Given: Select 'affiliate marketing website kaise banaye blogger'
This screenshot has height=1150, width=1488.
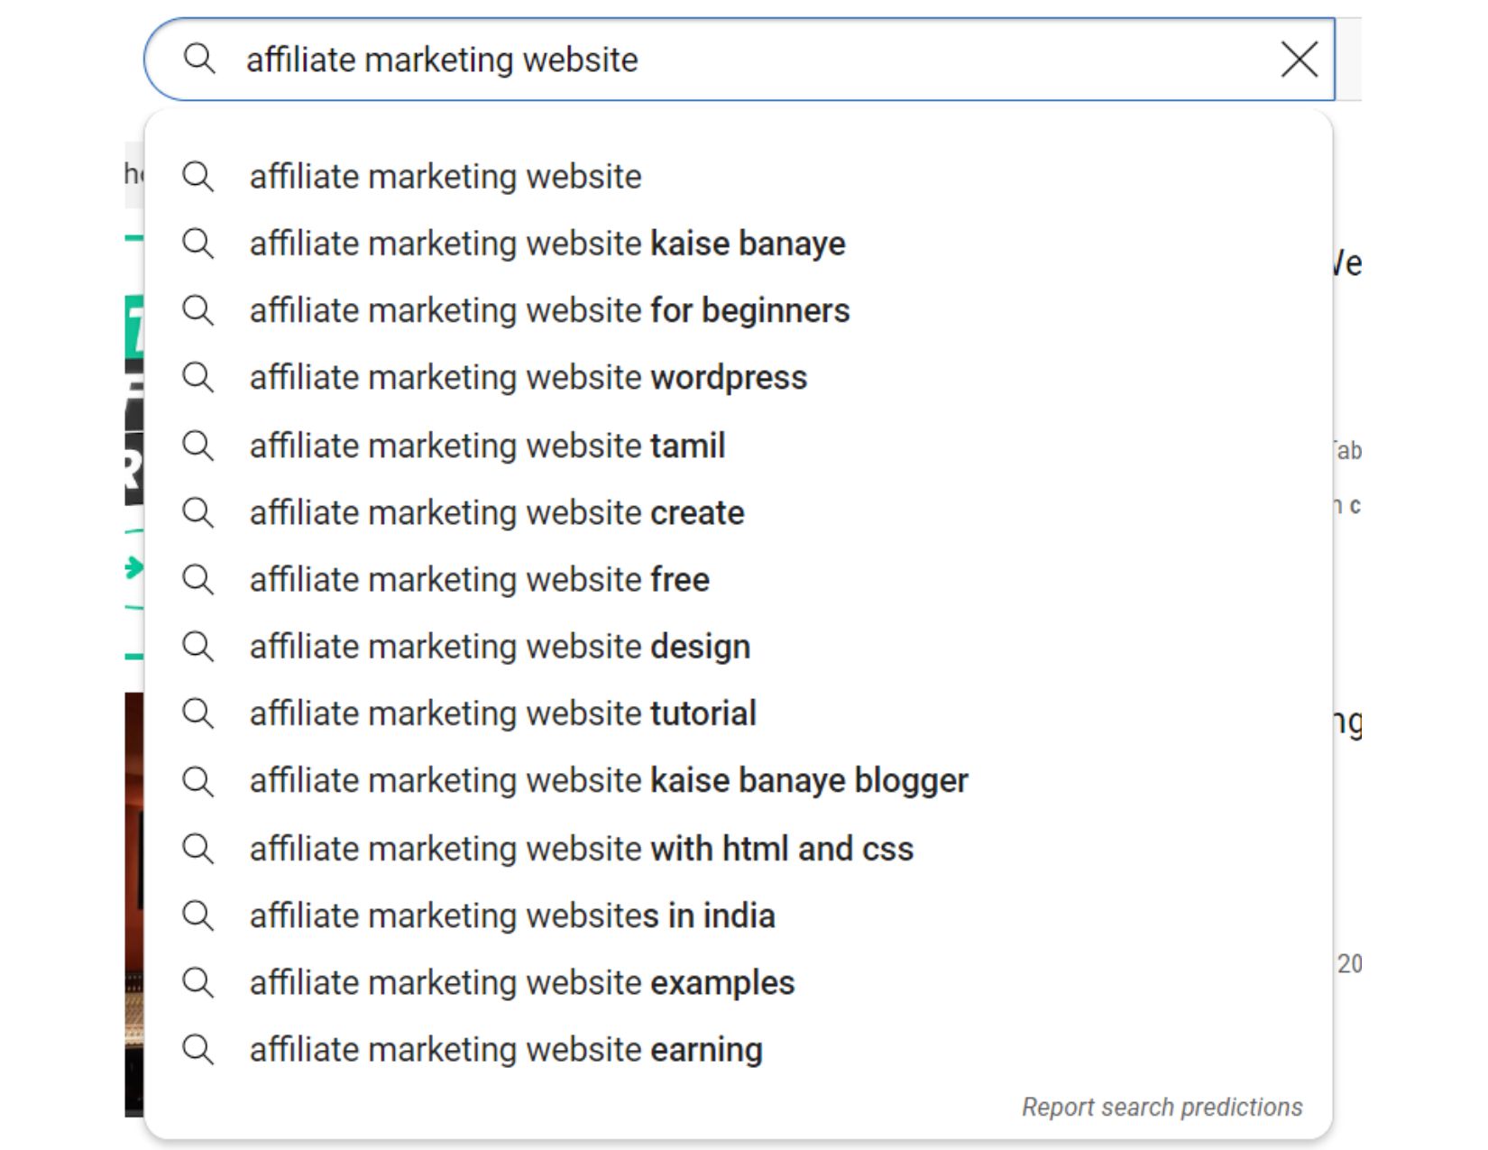Looking at the screenshot, I should pyautogui.click(x=609, y=780).
